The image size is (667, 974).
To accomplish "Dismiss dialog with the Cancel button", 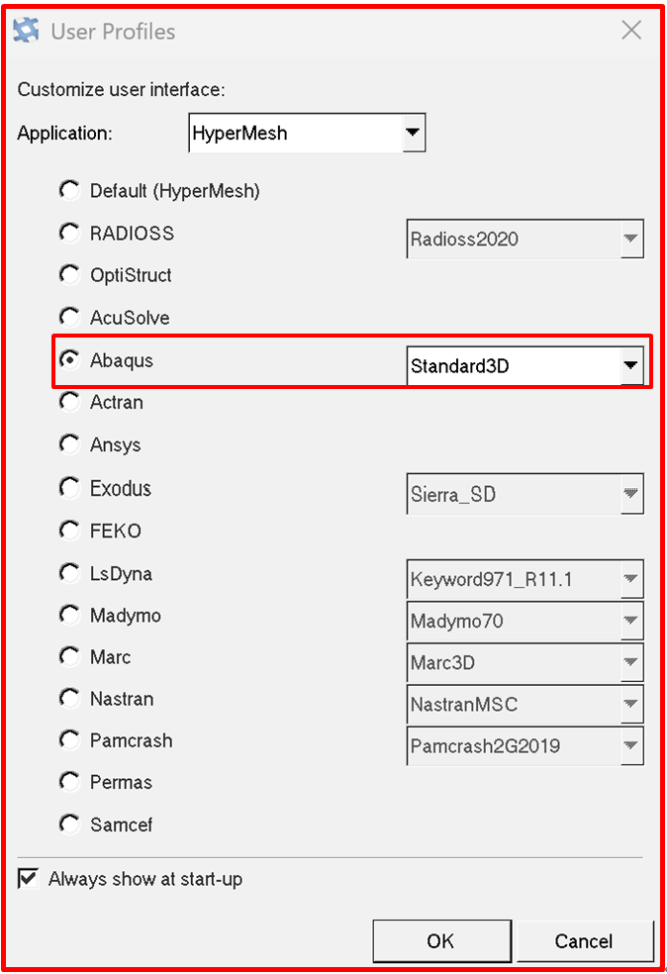I will click(585, 941).
